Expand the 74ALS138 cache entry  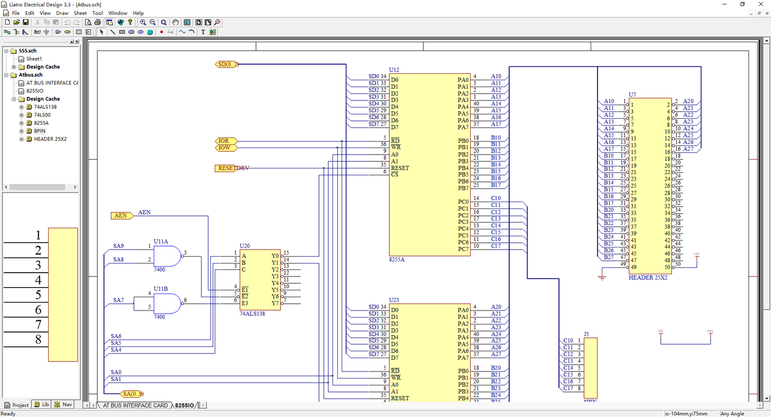22,107
